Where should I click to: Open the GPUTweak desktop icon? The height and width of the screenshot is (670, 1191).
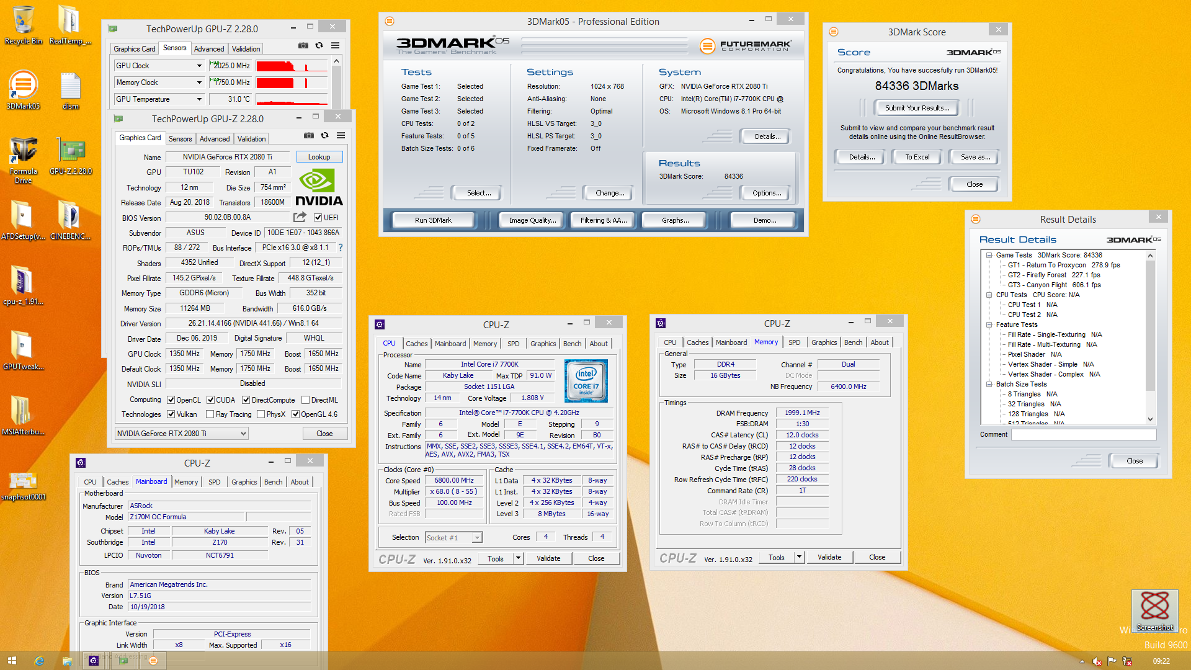23,351
